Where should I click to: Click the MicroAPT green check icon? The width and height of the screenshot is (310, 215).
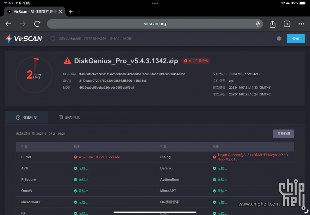point(214,191)
